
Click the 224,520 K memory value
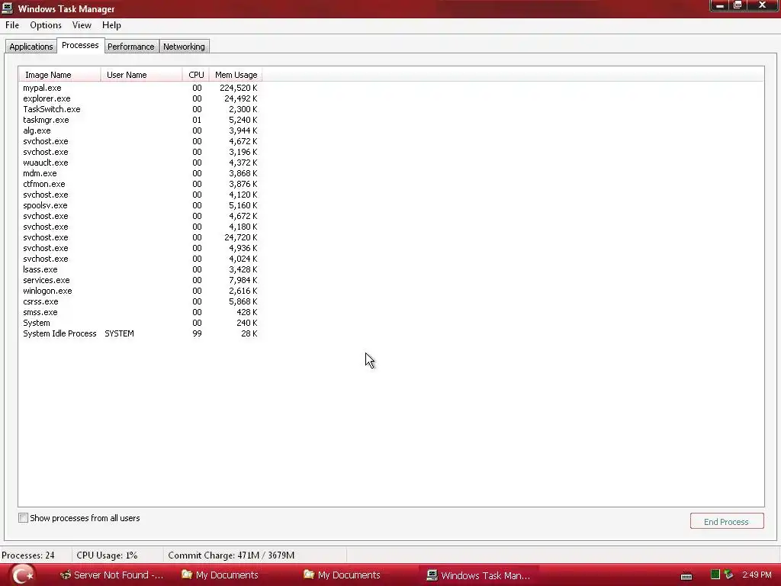pyautogui.click(x=239, y=88)
